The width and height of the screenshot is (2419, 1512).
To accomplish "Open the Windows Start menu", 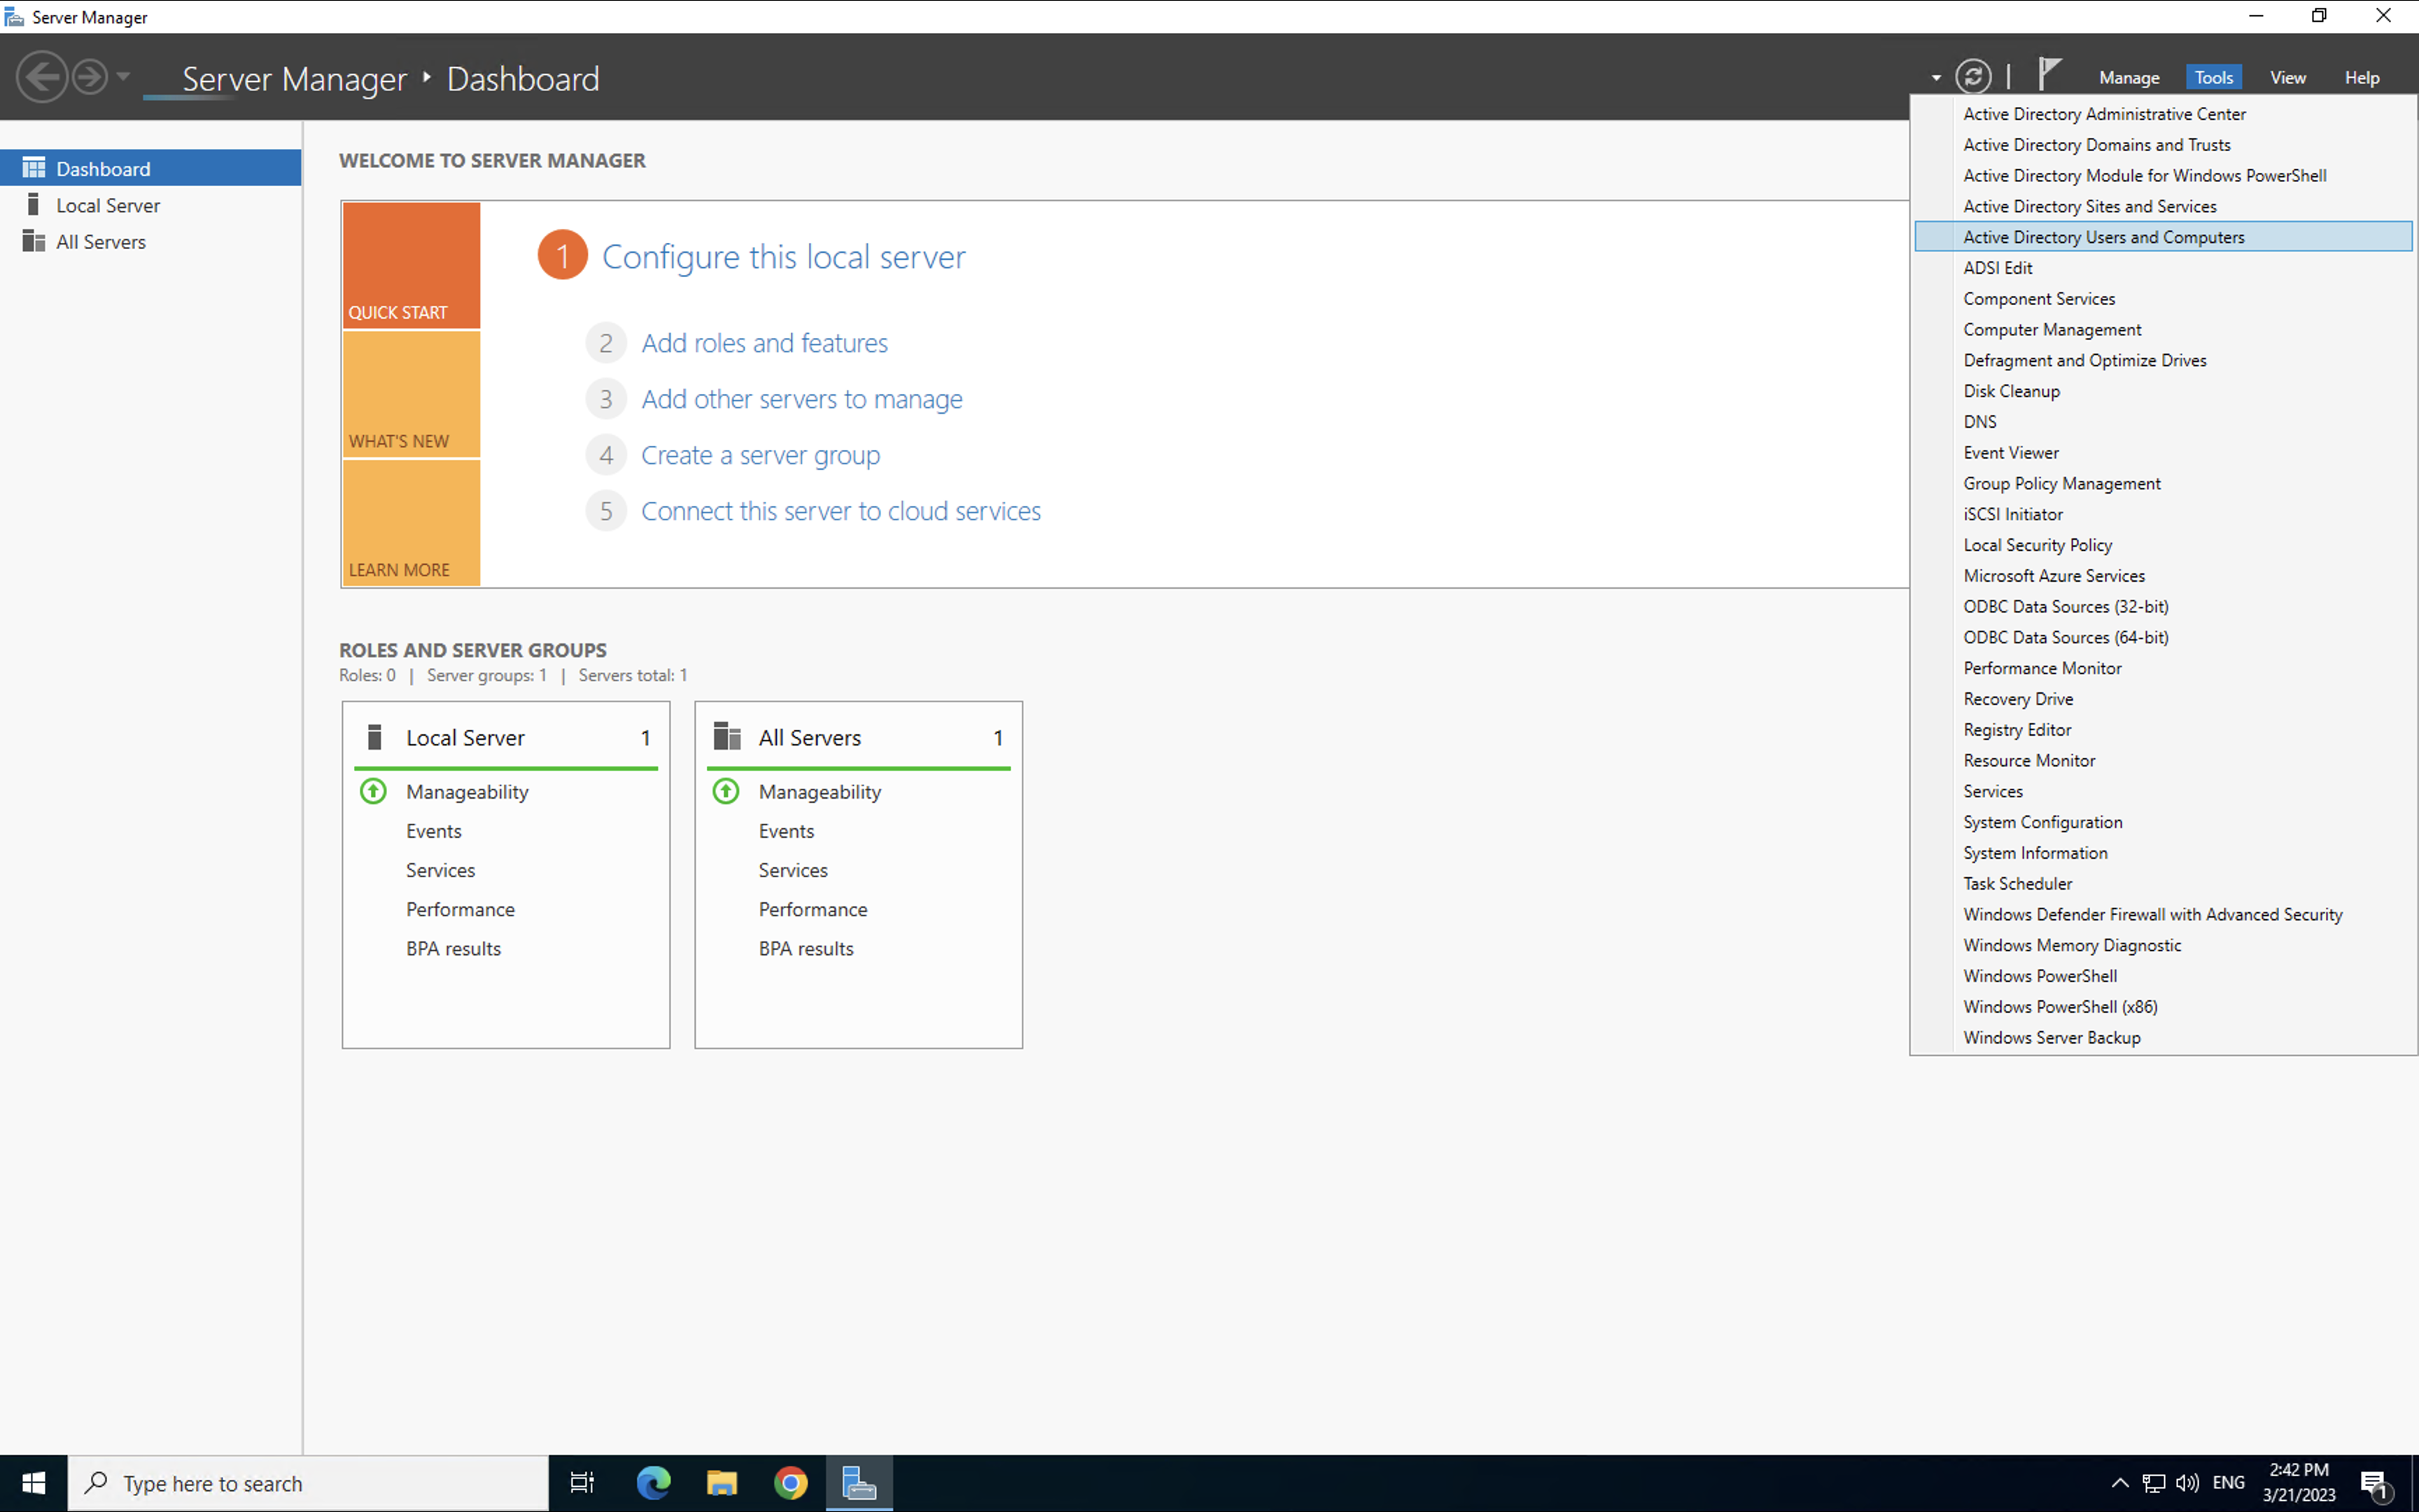I will pyautogui.click(x=33, y=1483).
